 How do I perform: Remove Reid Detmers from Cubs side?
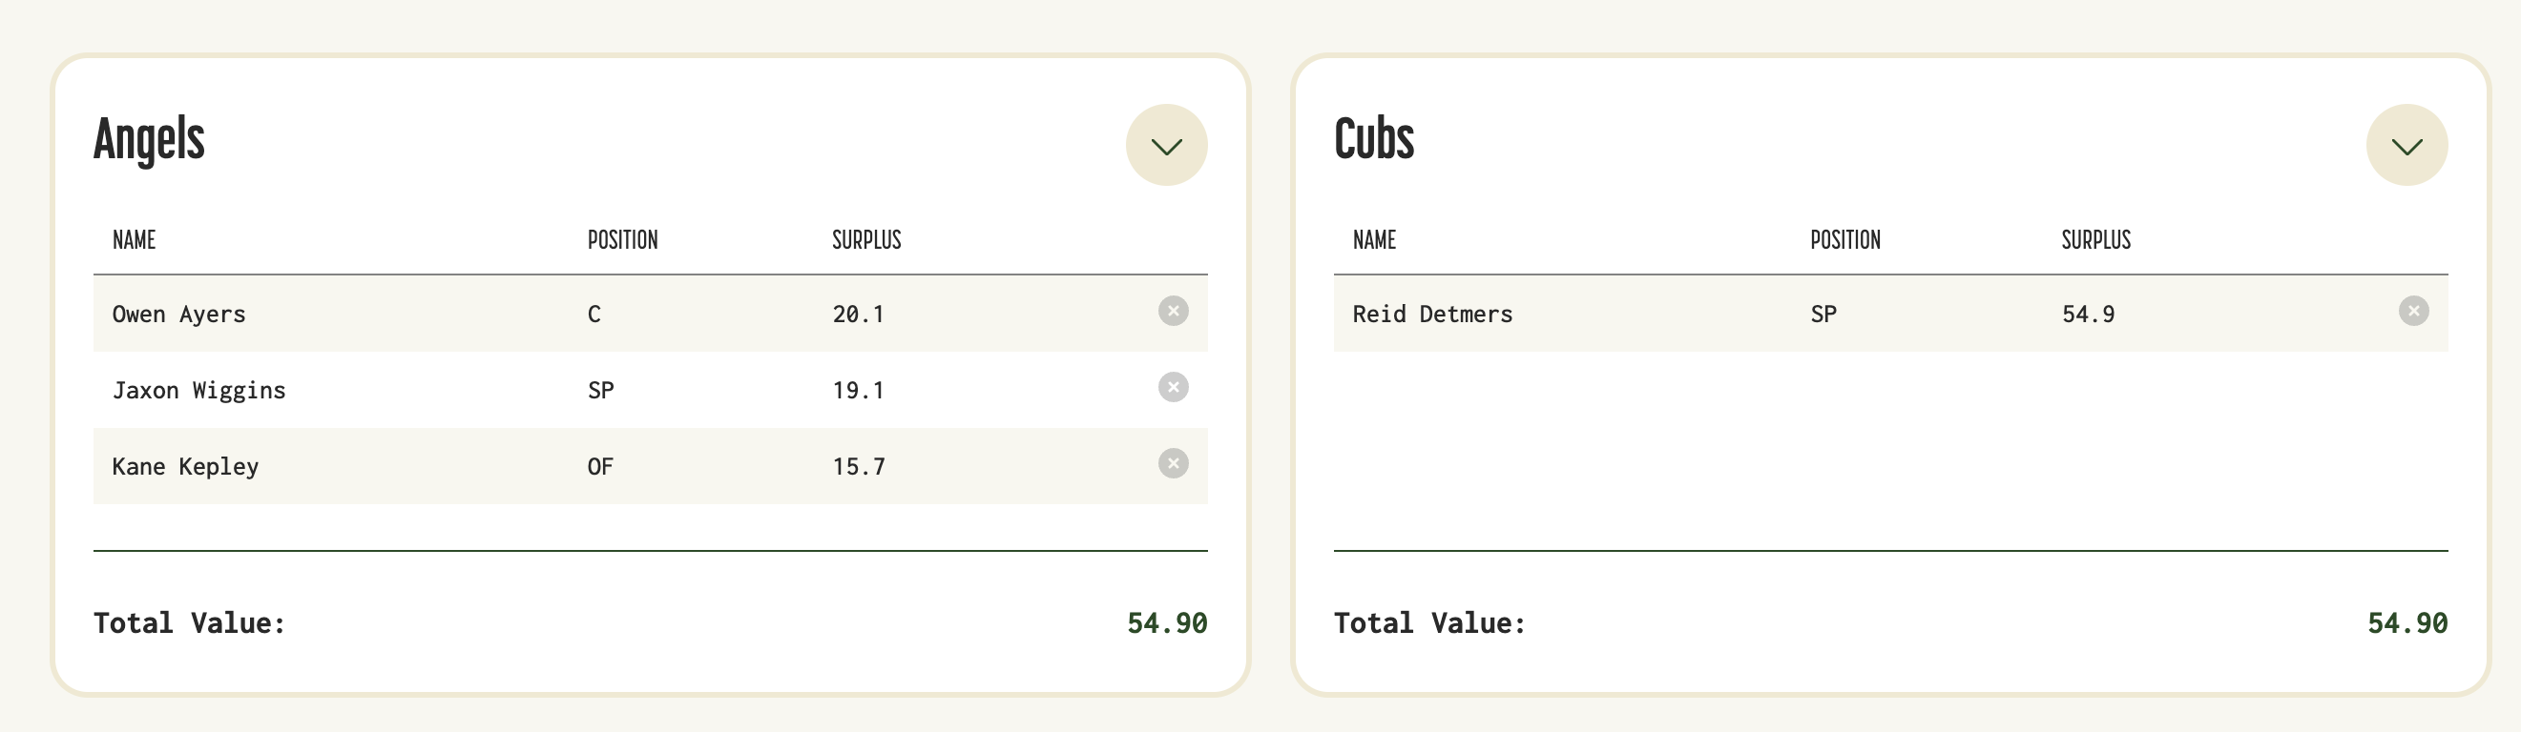tap(2413, 311)
